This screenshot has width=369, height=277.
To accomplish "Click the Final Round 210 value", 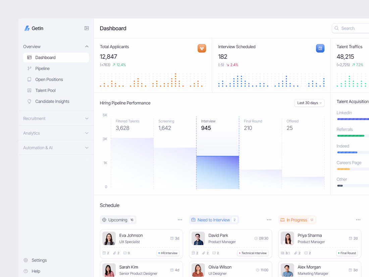I will click(248, 128).
